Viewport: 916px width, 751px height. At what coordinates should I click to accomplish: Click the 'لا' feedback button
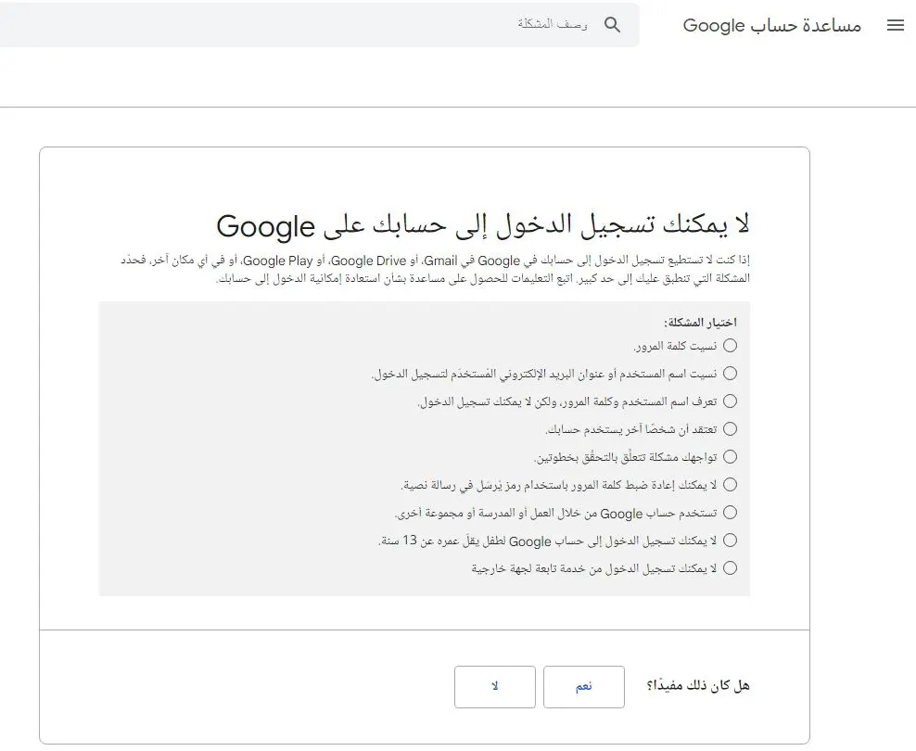[x=495, y=687]
